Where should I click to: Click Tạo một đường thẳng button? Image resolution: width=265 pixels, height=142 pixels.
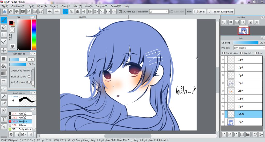221,12
